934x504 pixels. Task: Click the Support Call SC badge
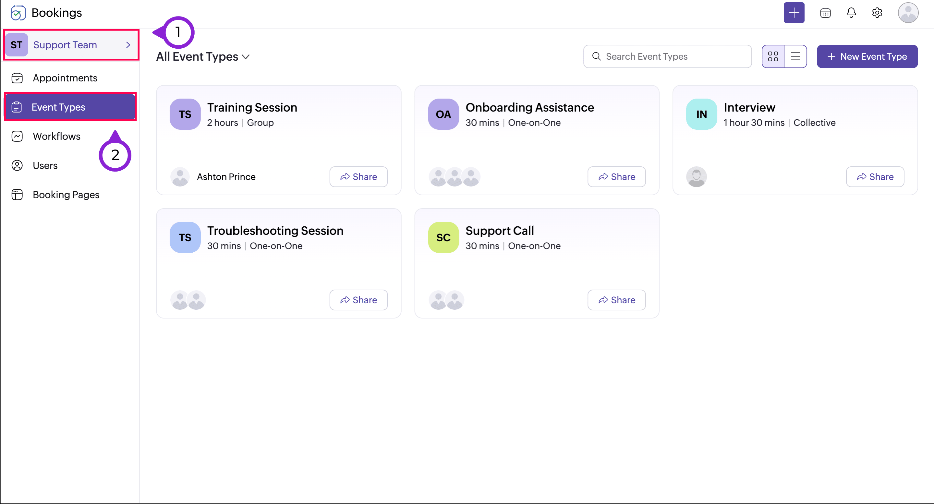pos(443,237)
